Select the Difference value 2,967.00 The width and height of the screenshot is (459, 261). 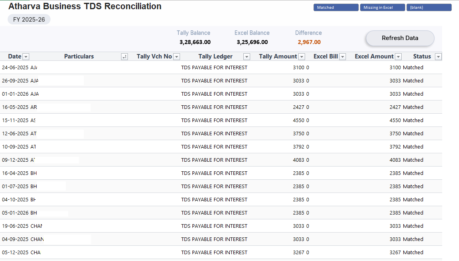click(x=309, y=42)
